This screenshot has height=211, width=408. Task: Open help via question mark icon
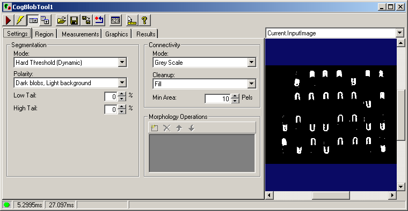144,20
